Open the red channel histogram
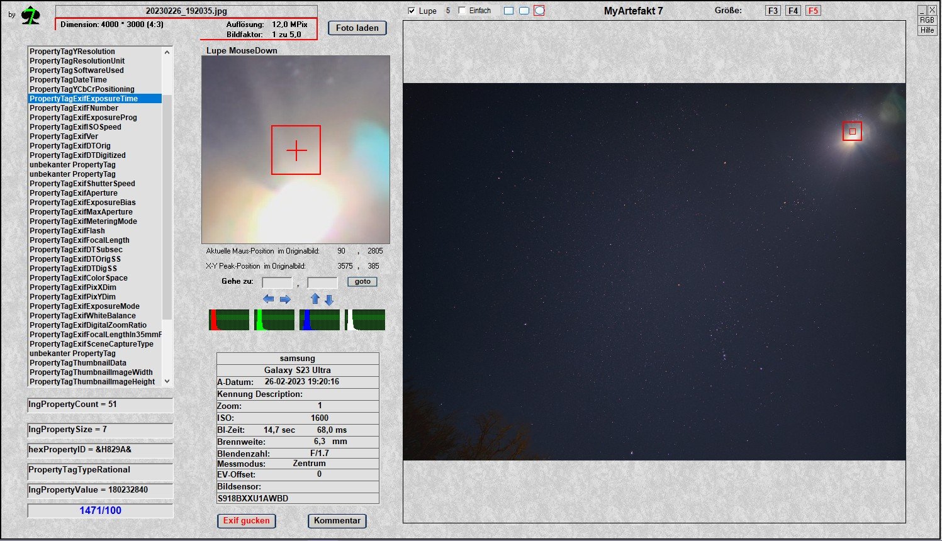Image resolution: width=942 pixels, height=541 pixels. click(x=228, y=320)
